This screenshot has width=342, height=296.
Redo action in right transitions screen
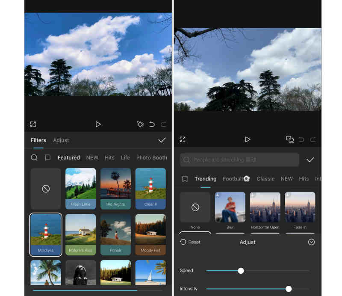[x=313, y=139]
